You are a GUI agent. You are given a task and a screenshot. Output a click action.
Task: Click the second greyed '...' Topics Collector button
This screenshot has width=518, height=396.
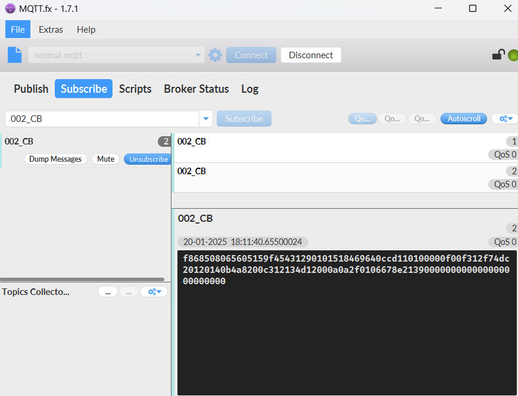point(129,292)
